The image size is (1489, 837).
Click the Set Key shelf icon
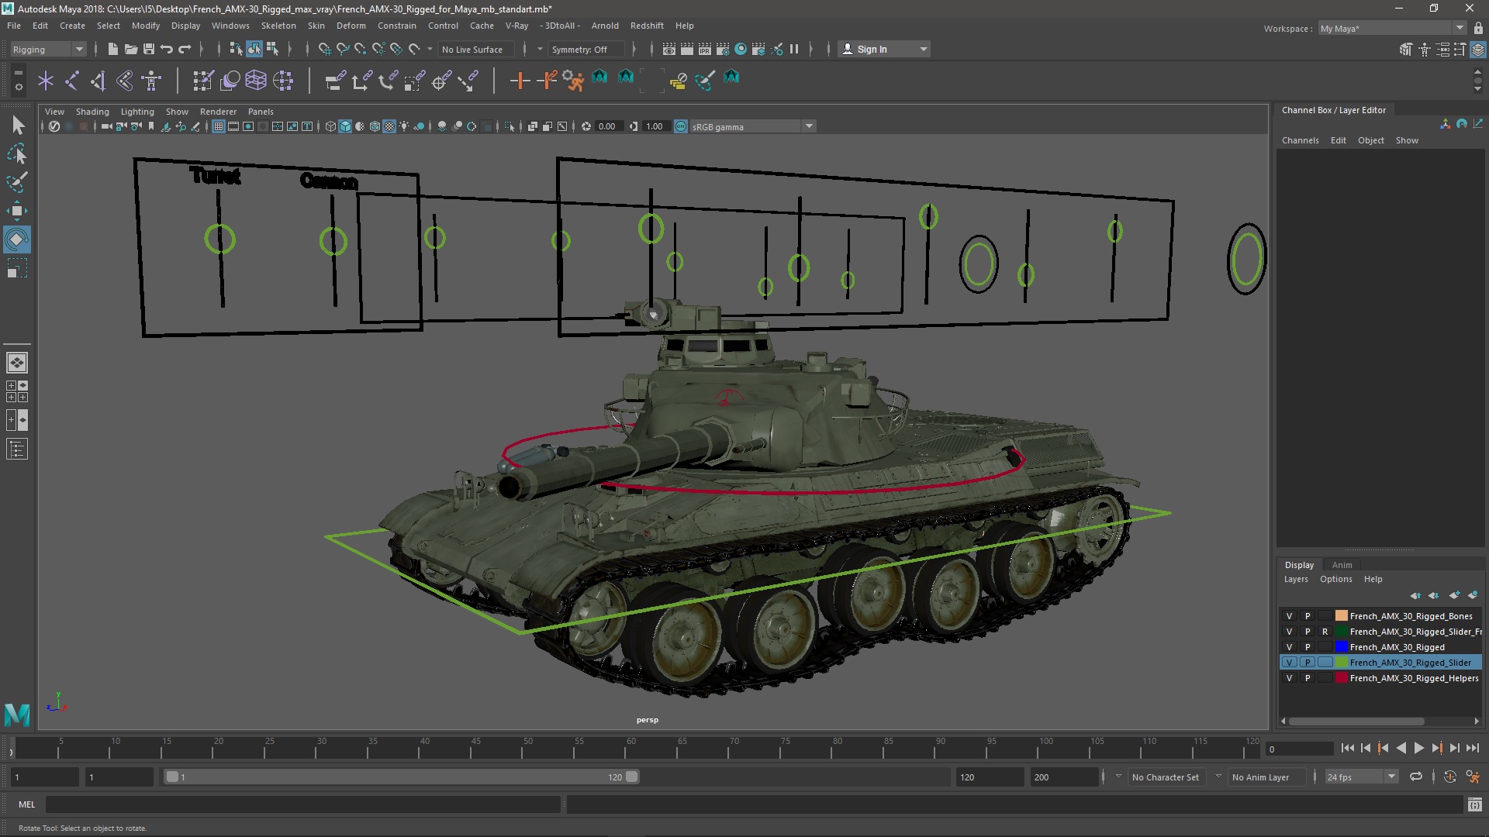[520, 80]
